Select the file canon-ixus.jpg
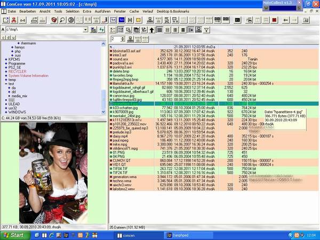 (124, 95)
